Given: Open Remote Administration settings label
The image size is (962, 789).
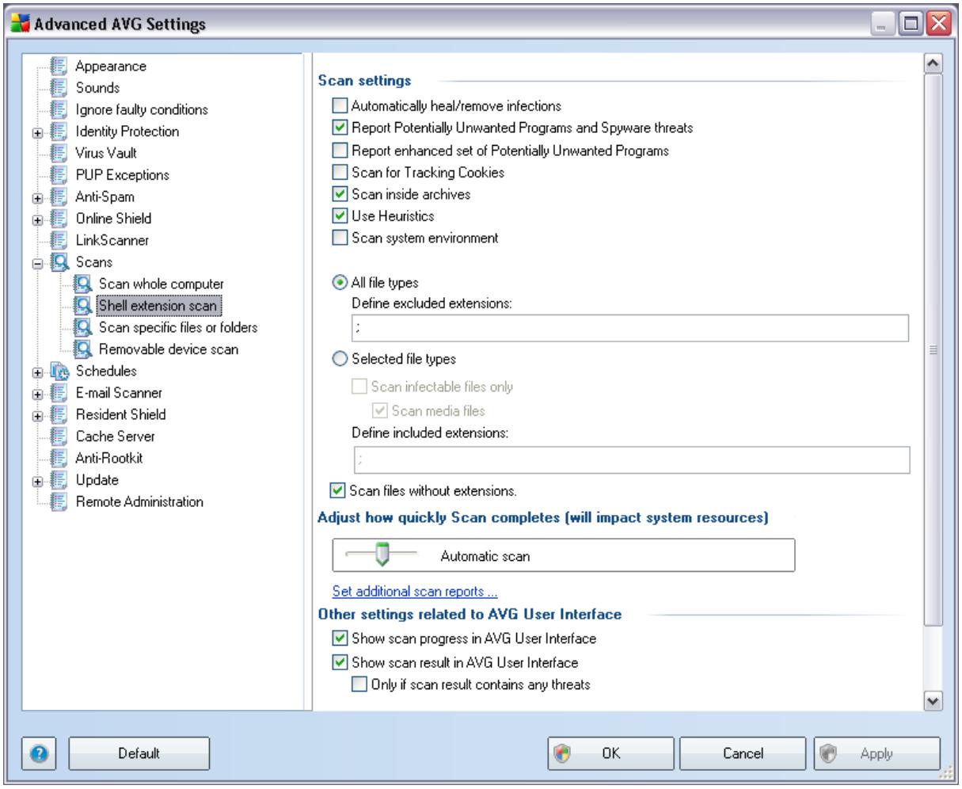Looking at the screenshot, I should (139, 501).
